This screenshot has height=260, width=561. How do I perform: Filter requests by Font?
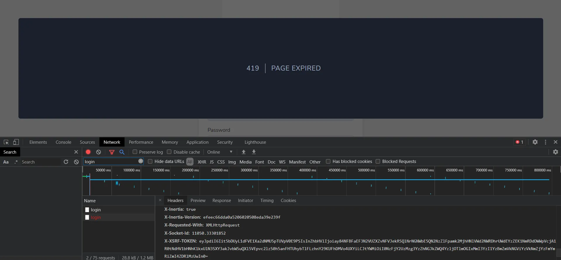pyautogui.click(x=260, y=162)
